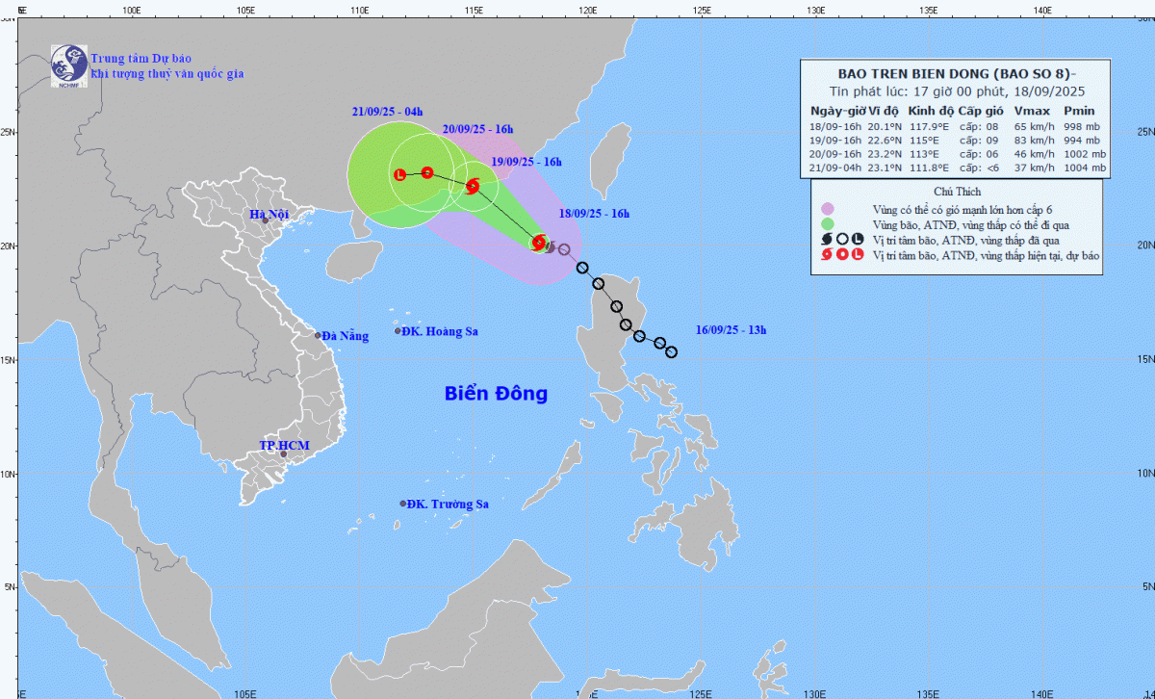Click the red circle depression marker on forecast track

(427, 173)
